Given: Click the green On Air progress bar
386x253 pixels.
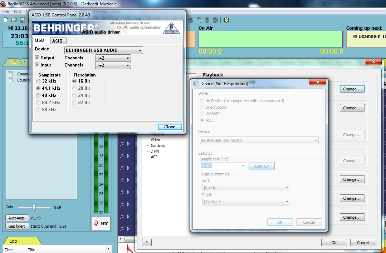Looking at the screenshot, I should tap(270, 39).
